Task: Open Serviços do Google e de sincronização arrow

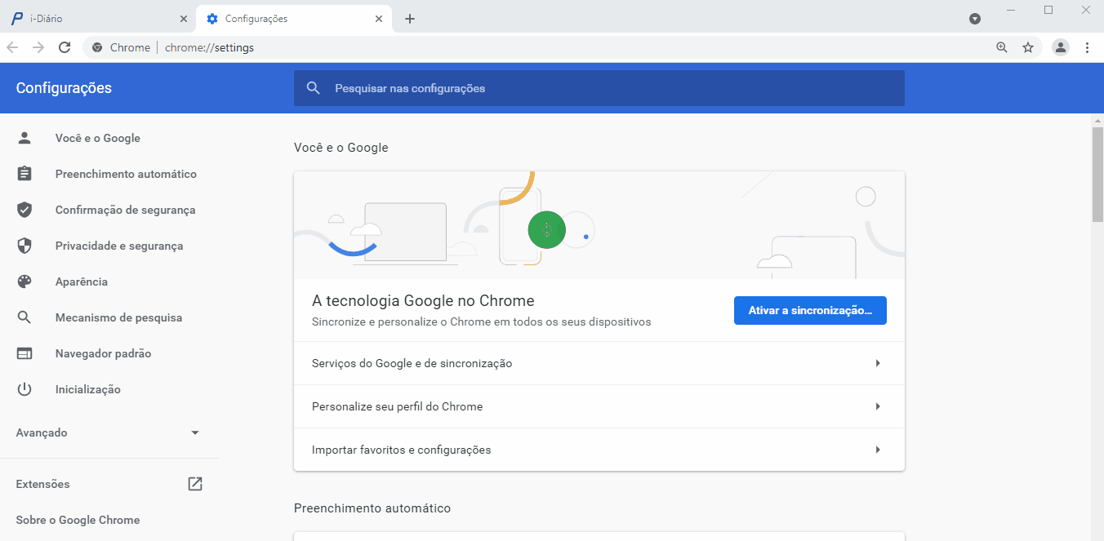Action: [x=878, y=363]
